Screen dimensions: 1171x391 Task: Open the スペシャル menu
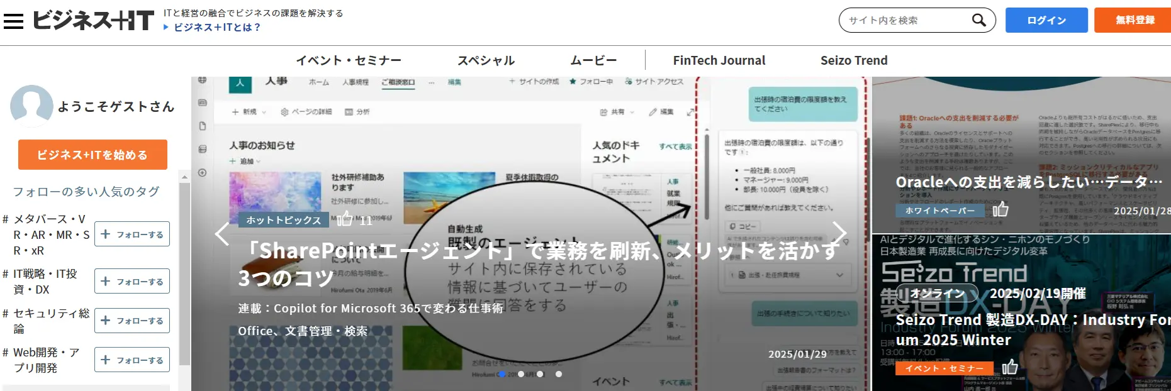point(486,60)
